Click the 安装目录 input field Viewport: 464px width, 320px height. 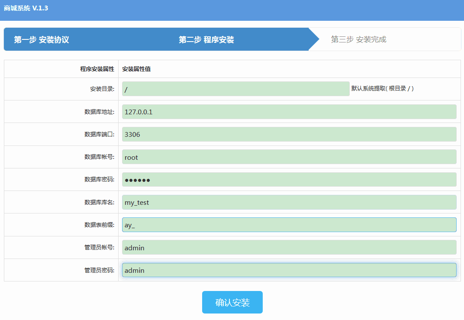click(235, 89)
